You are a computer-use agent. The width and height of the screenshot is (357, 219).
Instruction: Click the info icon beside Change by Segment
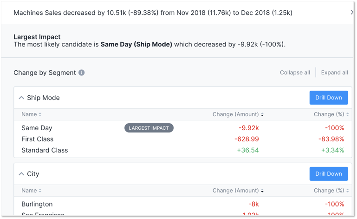pyautogui.click(x=82, y=73)
